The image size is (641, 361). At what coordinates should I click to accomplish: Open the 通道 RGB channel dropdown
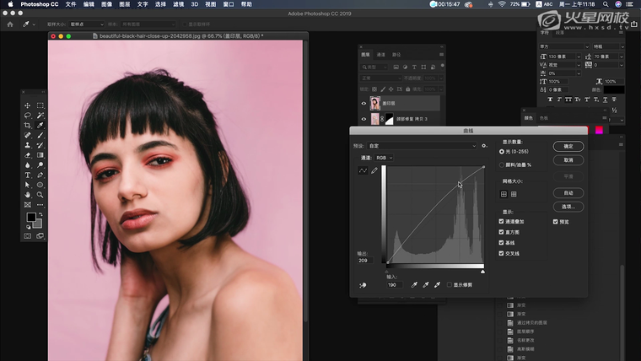point(384,158)
